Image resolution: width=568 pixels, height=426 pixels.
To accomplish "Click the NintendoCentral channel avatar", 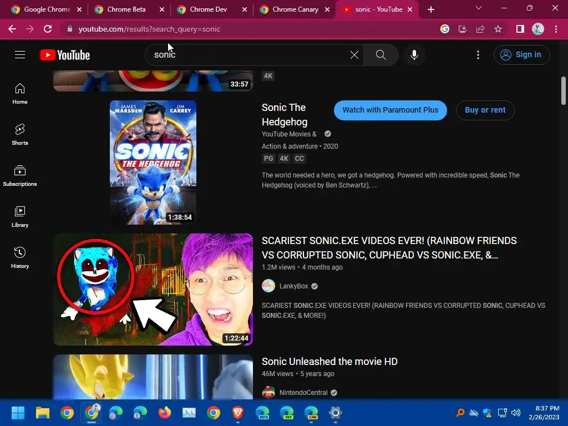I will click(x=268, y=392).
